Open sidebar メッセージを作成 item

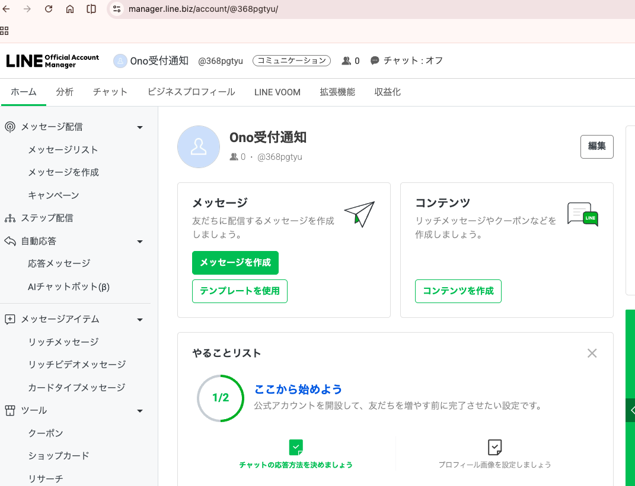click(63, 173)
